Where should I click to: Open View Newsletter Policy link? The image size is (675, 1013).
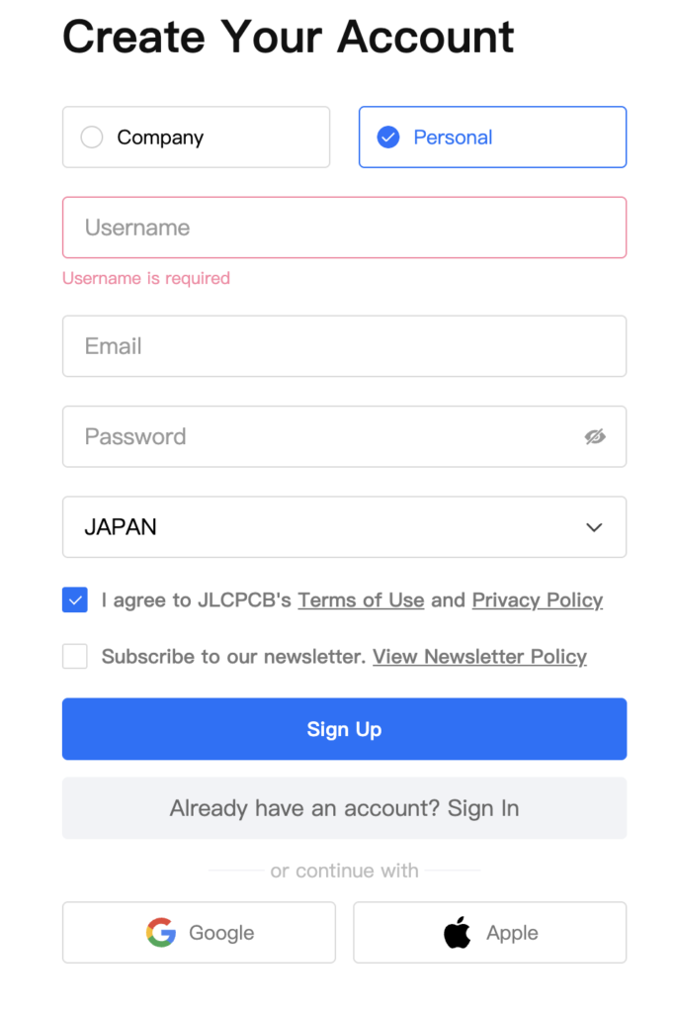[x=479, y=657]
